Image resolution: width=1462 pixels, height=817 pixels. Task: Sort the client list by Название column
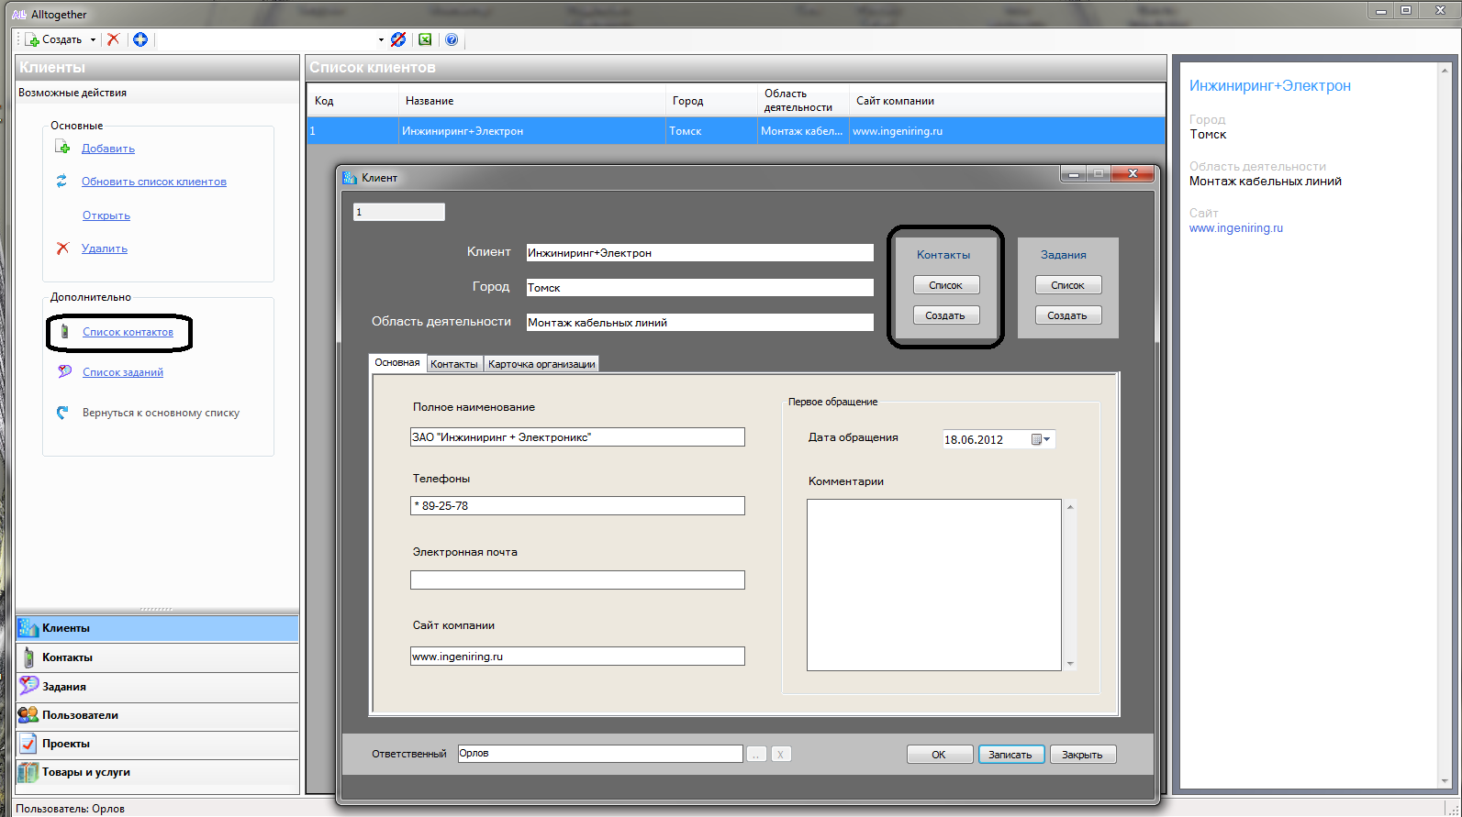532,101
